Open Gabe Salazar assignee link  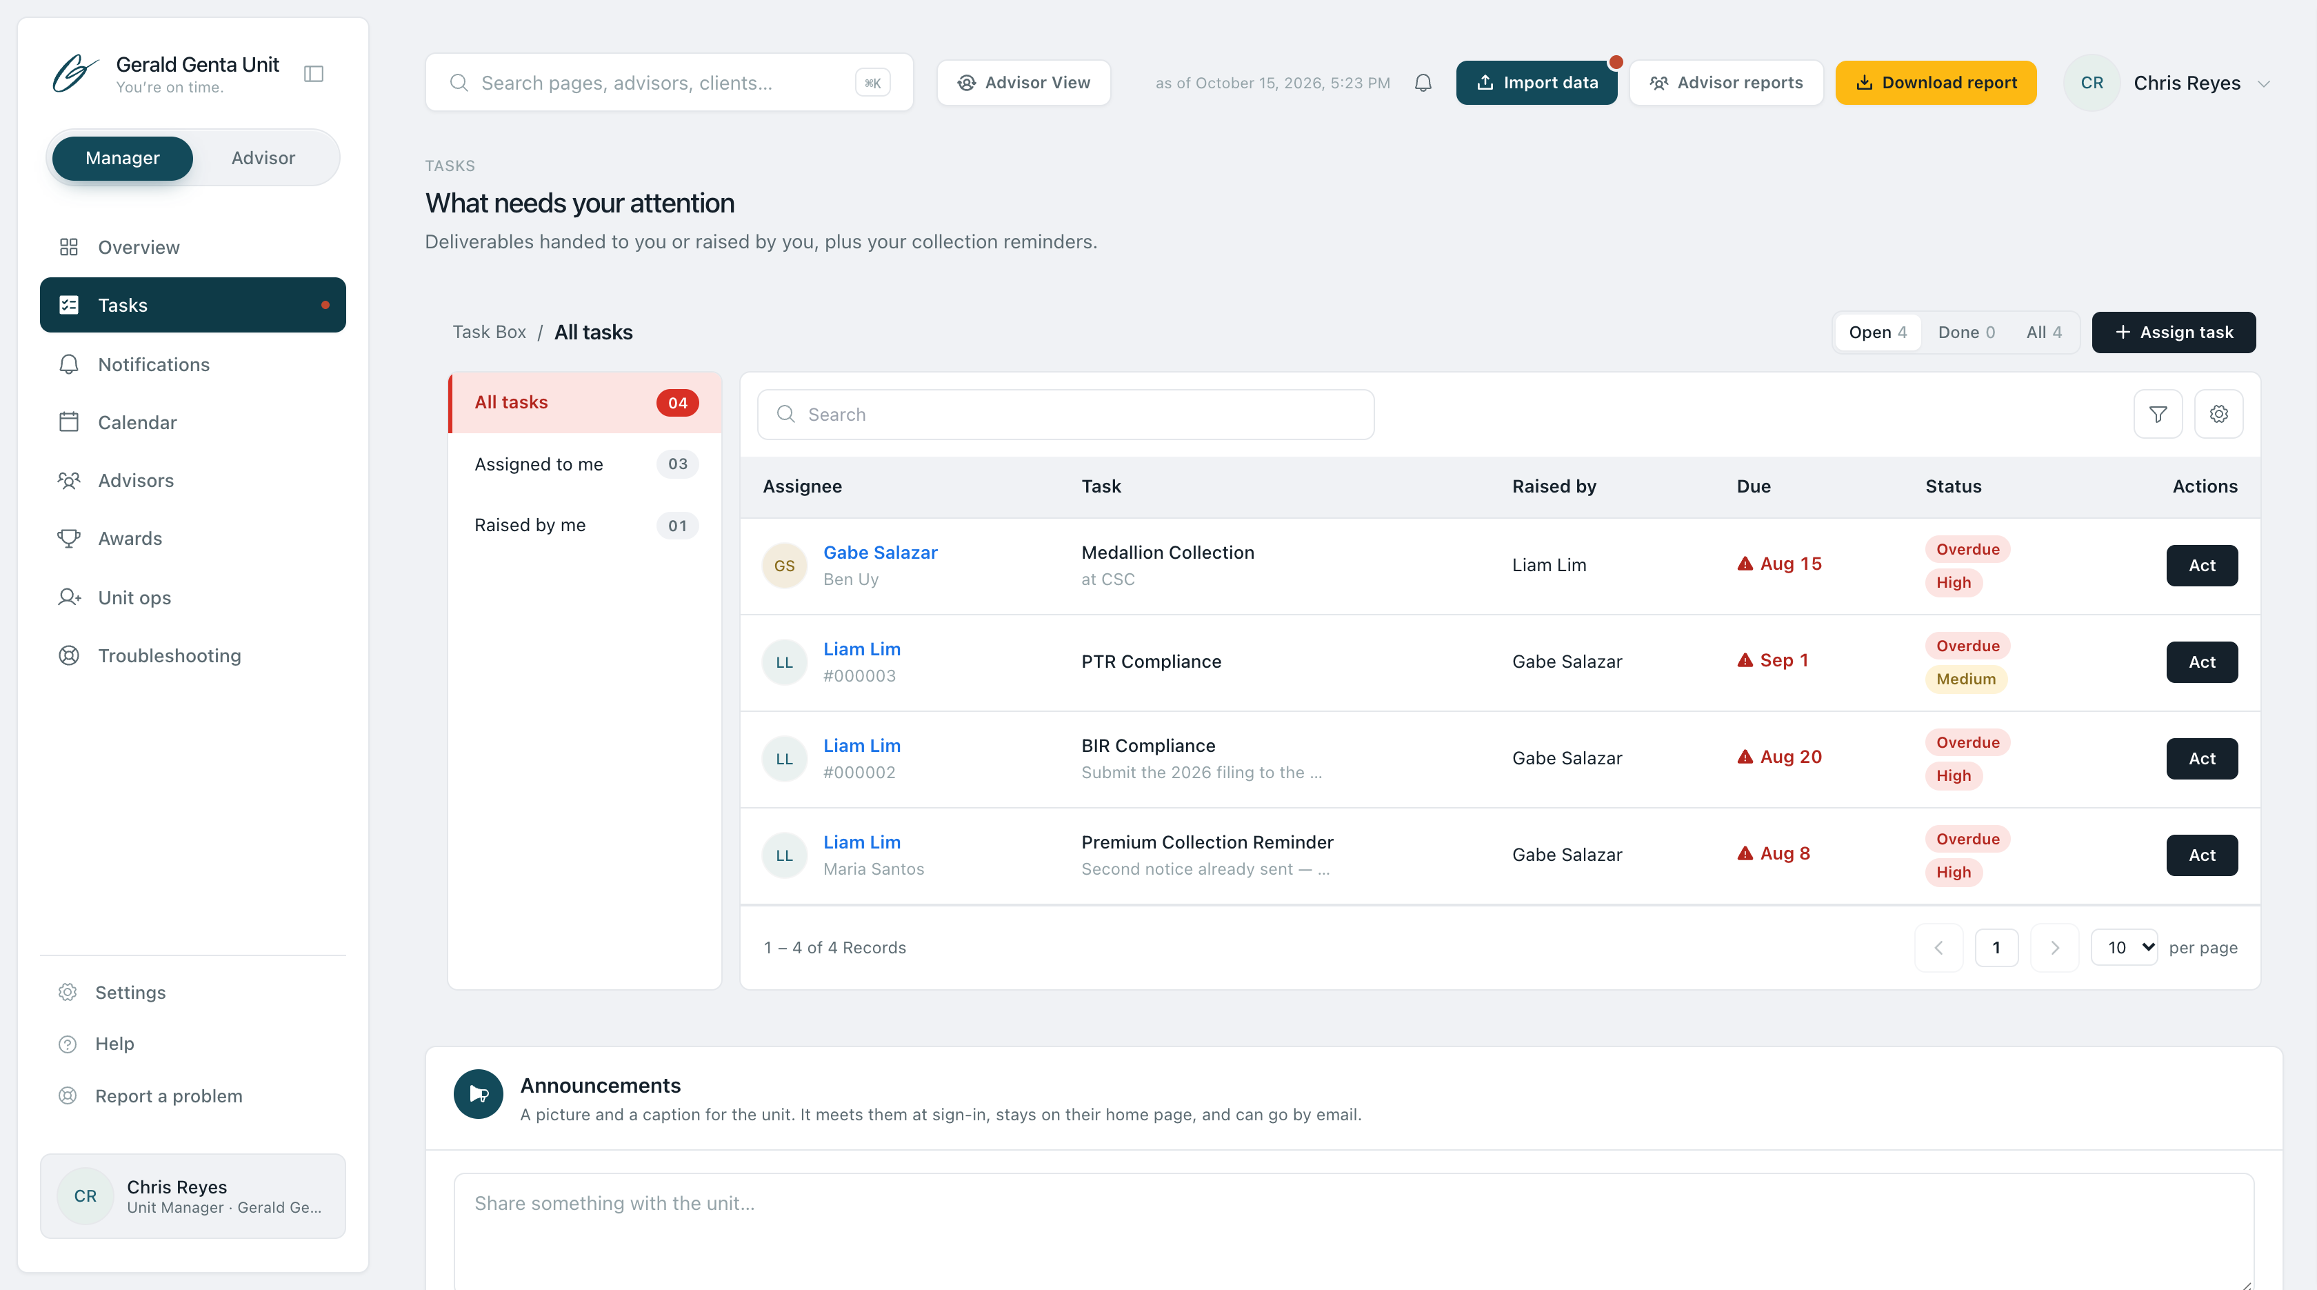(881, 553)
